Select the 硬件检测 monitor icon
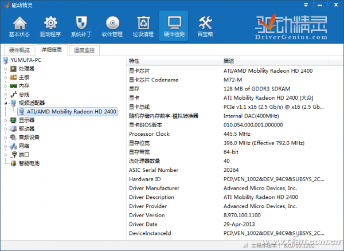The width and height of the screenshot is (344, 251). coord(174,23)
